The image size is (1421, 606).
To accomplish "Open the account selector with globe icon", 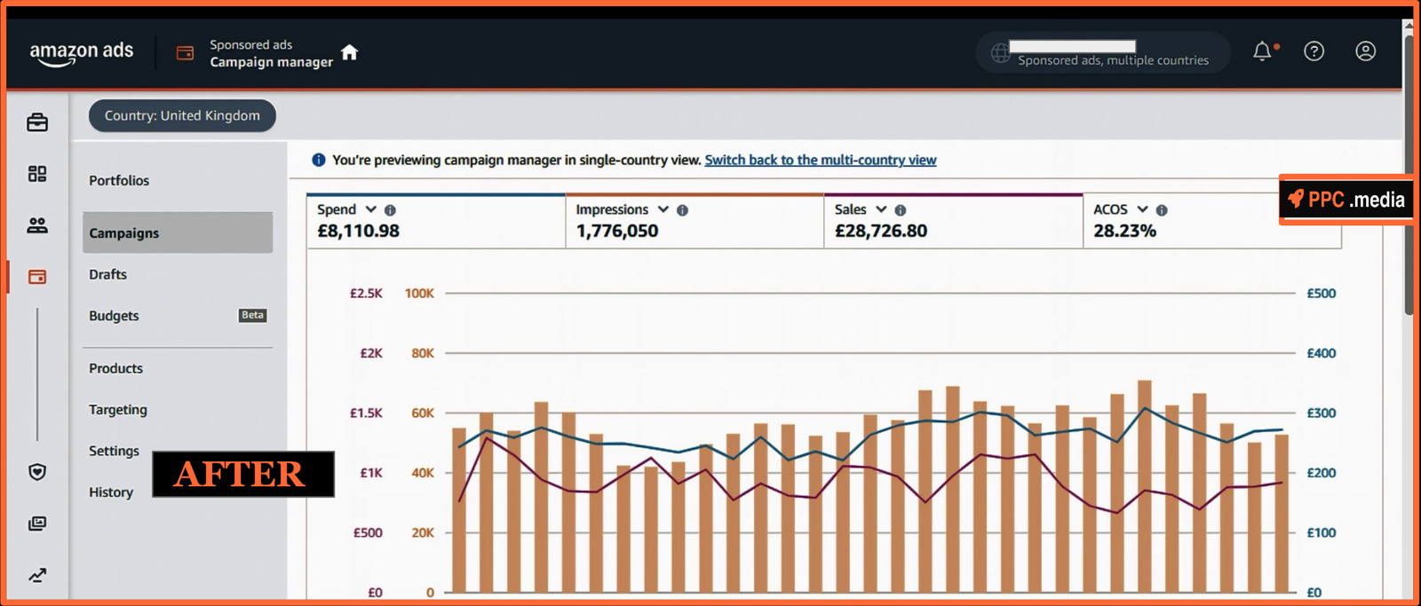I will click(1102, 53).
